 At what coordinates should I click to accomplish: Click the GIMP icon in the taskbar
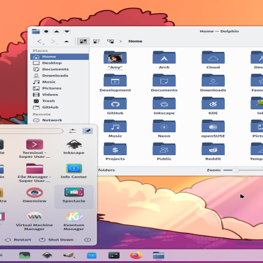(x=69, y=255)
